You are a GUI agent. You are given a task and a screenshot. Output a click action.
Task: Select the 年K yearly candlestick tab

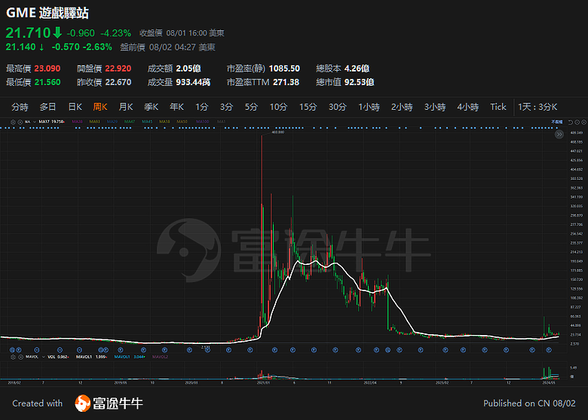tap(176, 107)
